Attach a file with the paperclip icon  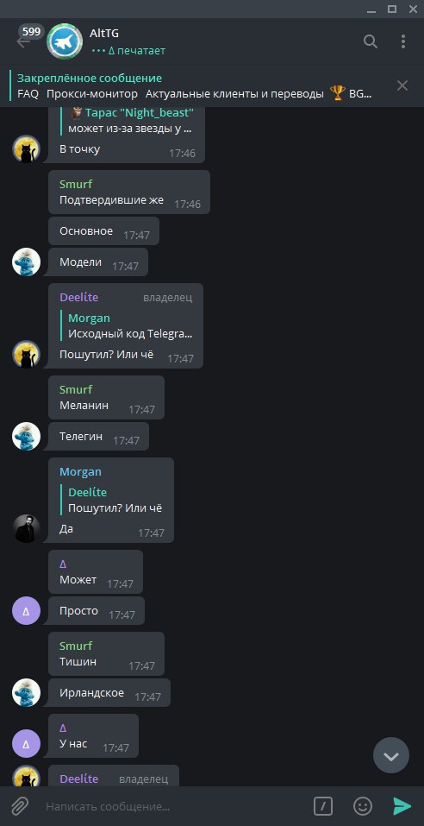[20, 806]
